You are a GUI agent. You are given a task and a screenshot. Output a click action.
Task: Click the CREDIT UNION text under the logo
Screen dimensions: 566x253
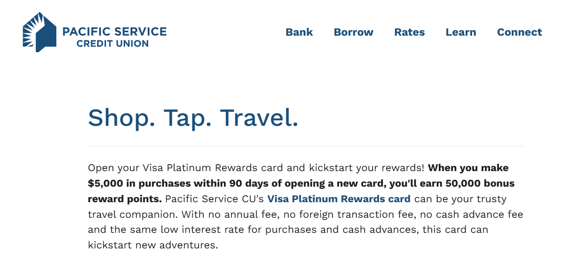point(112,44)
